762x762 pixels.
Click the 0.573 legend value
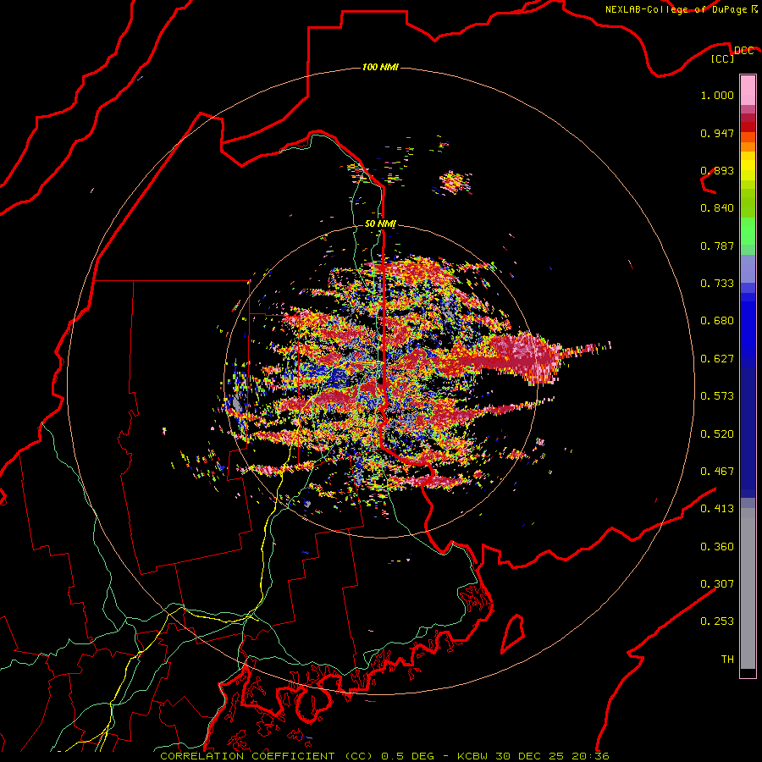[x=717, y=396]
